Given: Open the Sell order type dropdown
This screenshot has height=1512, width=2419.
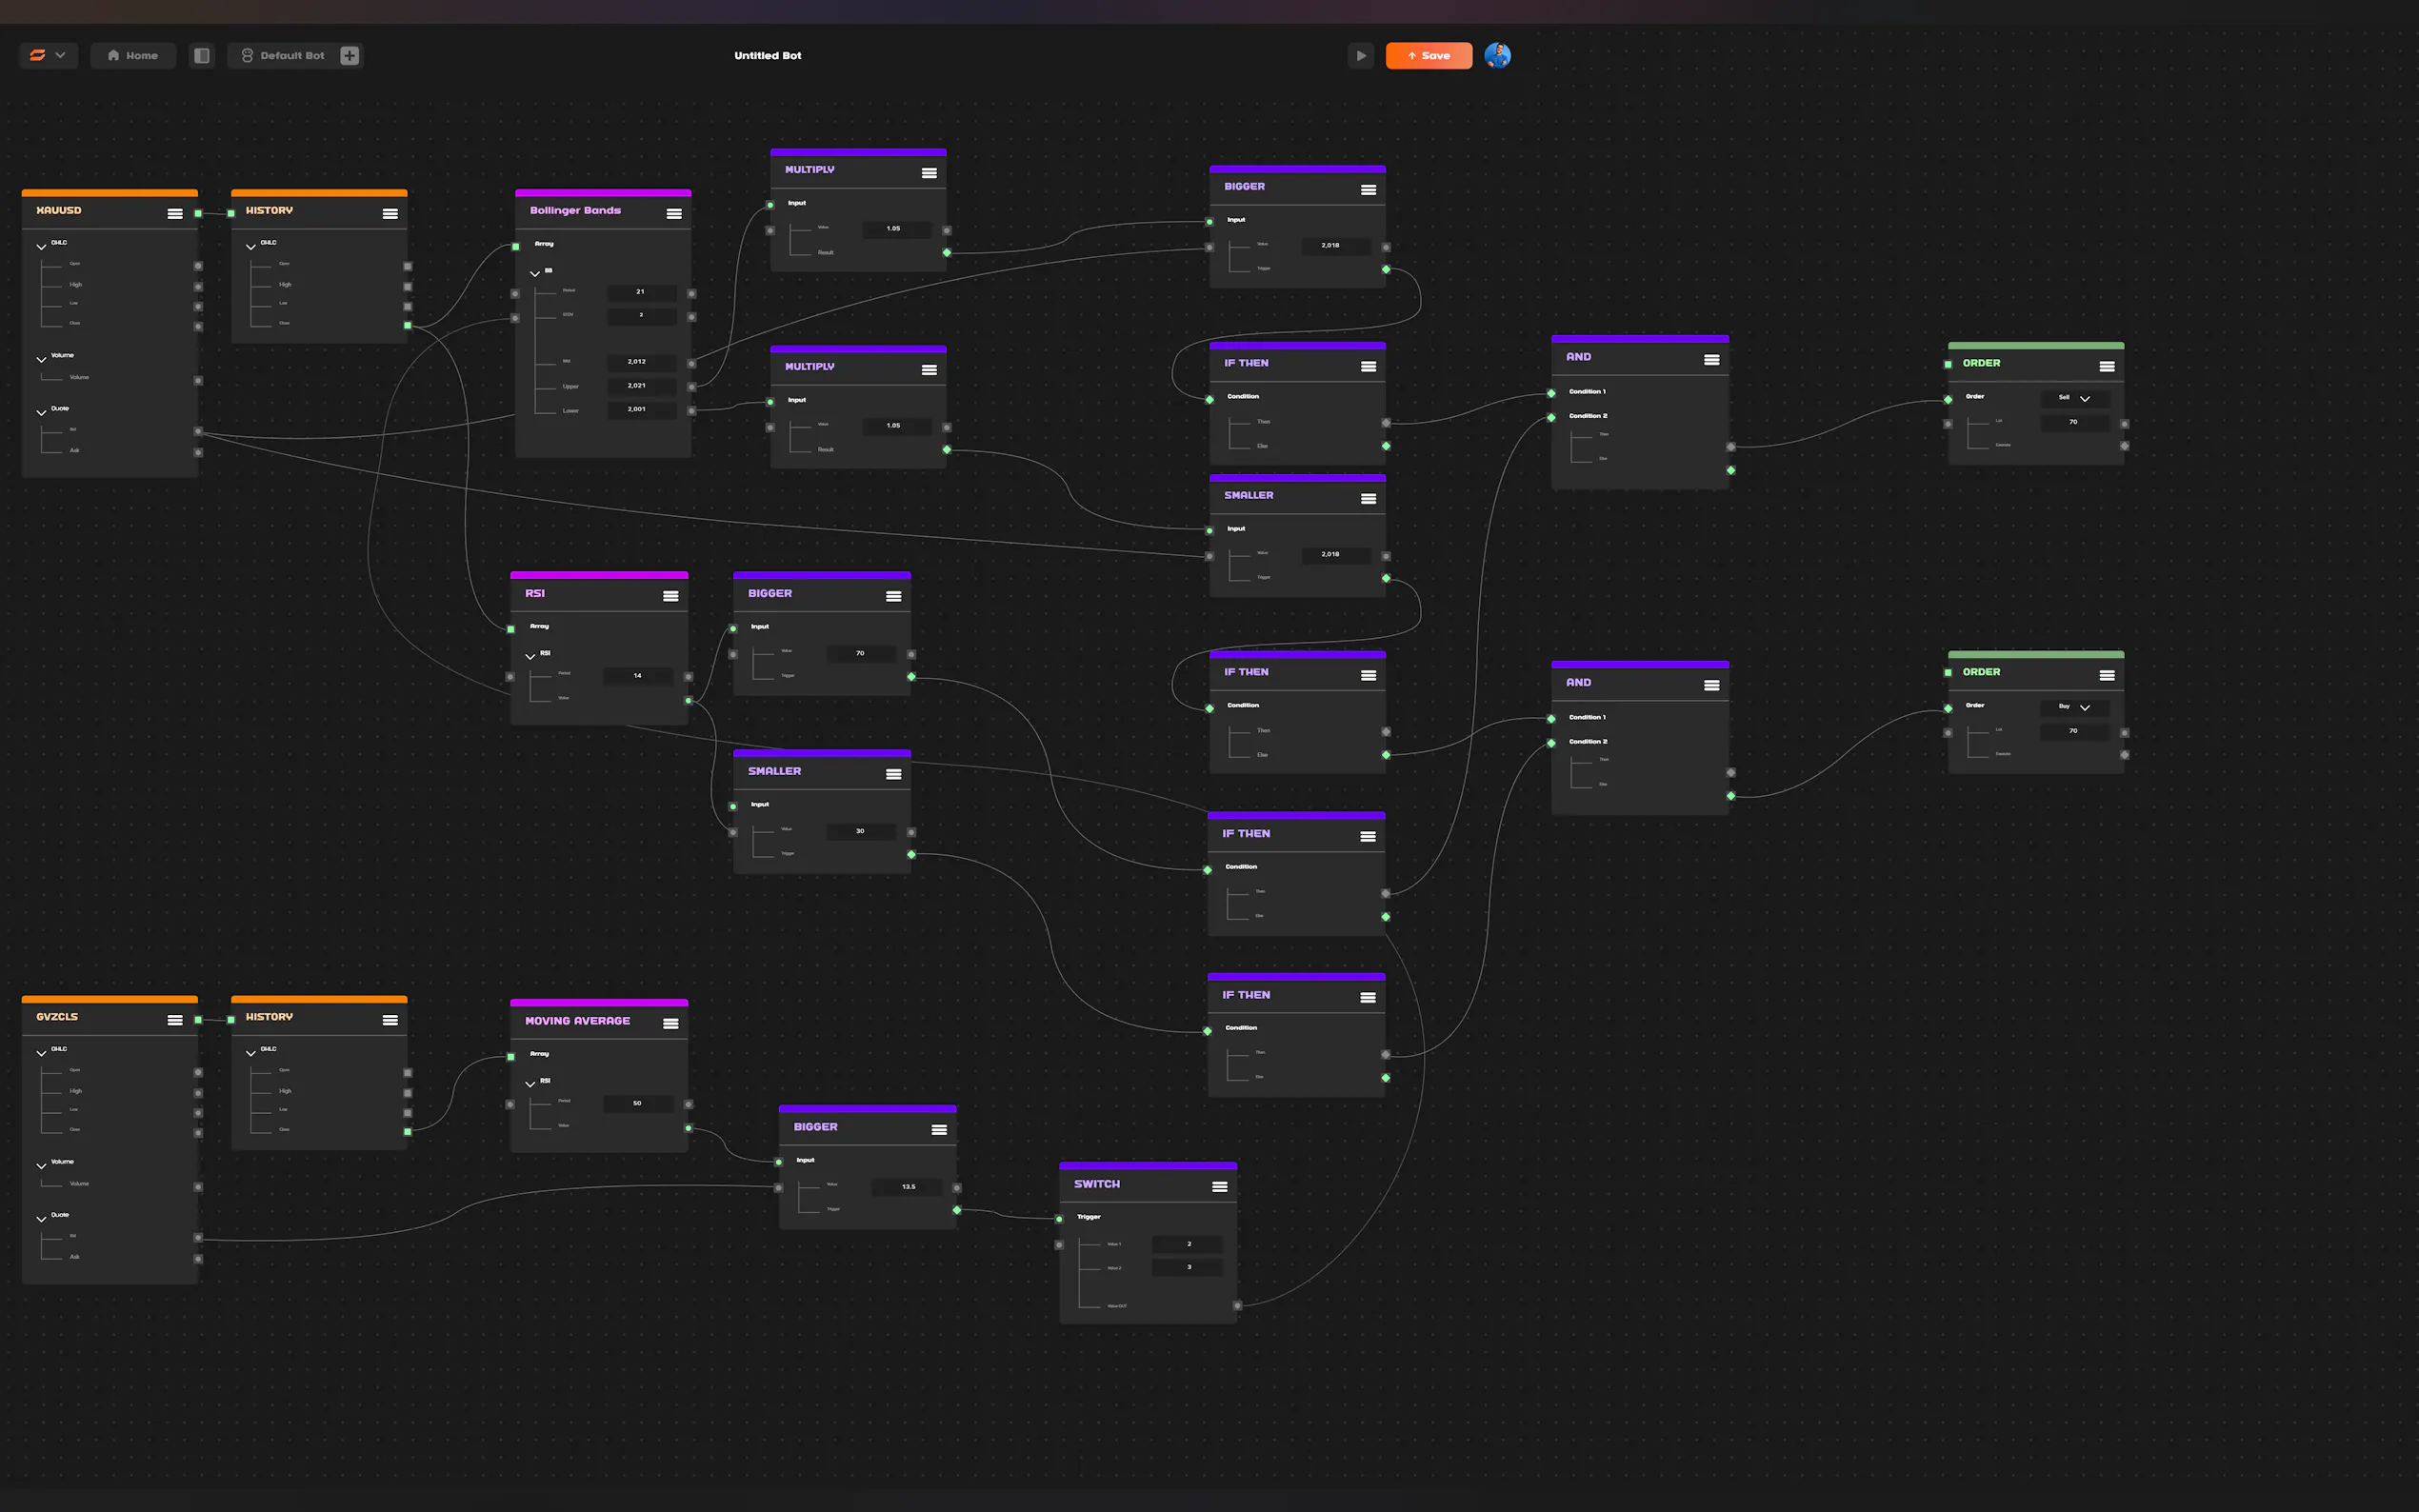Looking at the screenshot, I should (2074, 398).
